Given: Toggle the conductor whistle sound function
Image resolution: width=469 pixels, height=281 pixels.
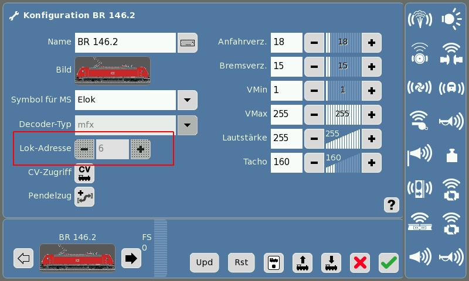Looking at the screenshot, I should [419, 120].
